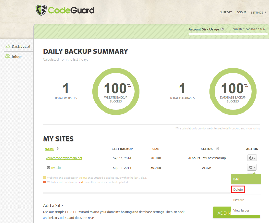The height and width of the screenshot is (223, 269).
Task: Click the database icon beside testdb
Action: coord(48,168)
